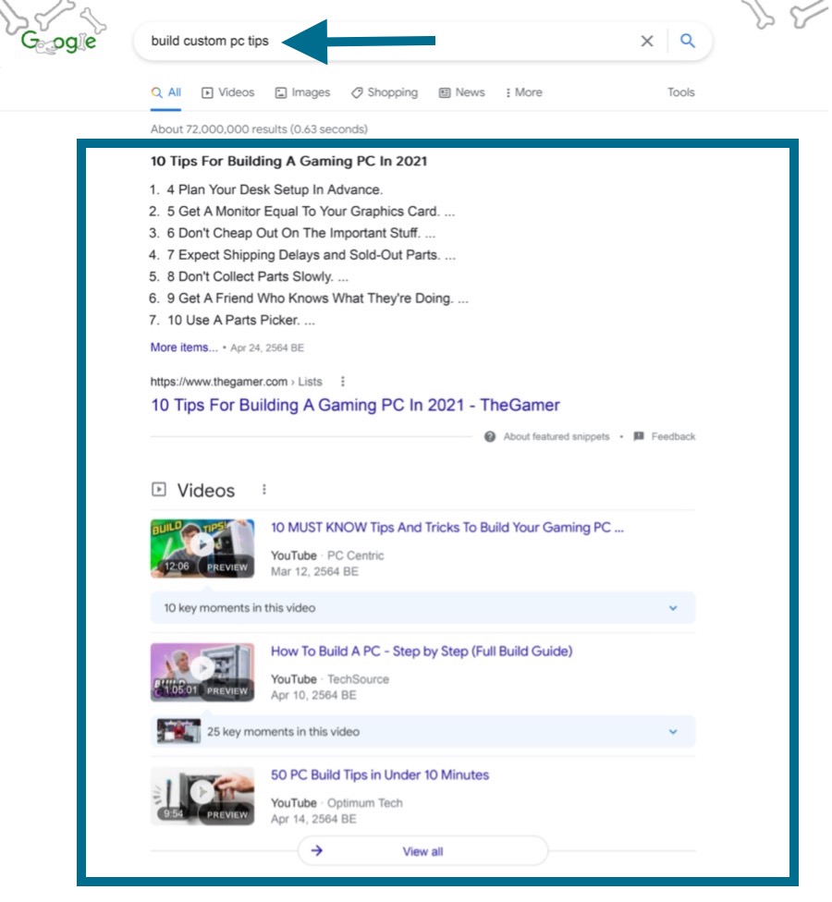Image resolution: width=832 pixels, height=902 pixels.
Task: Switch to the Images tab
Action: click(x=302, y=92)
